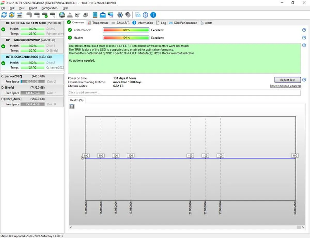The height and width of the screenshot is (238, 310).
Task: Open configuration via gear icon
Action: click(x=120, y=15)
